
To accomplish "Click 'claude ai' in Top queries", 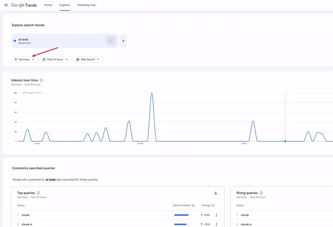I will click(27, 224).
